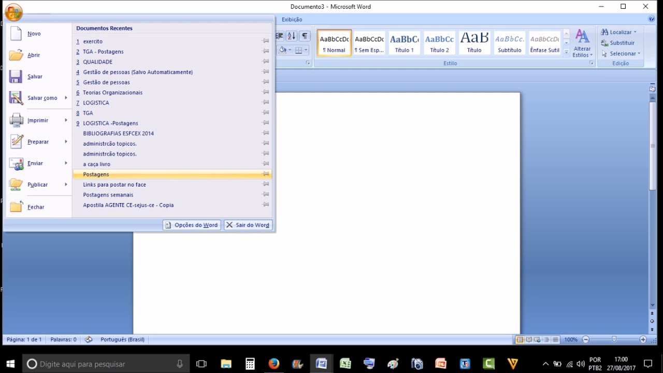Image resolution: width=663 pixels, height=373 pixels.
Task: Toggle the show paragraph marks icon
Action: click(305, 36)
